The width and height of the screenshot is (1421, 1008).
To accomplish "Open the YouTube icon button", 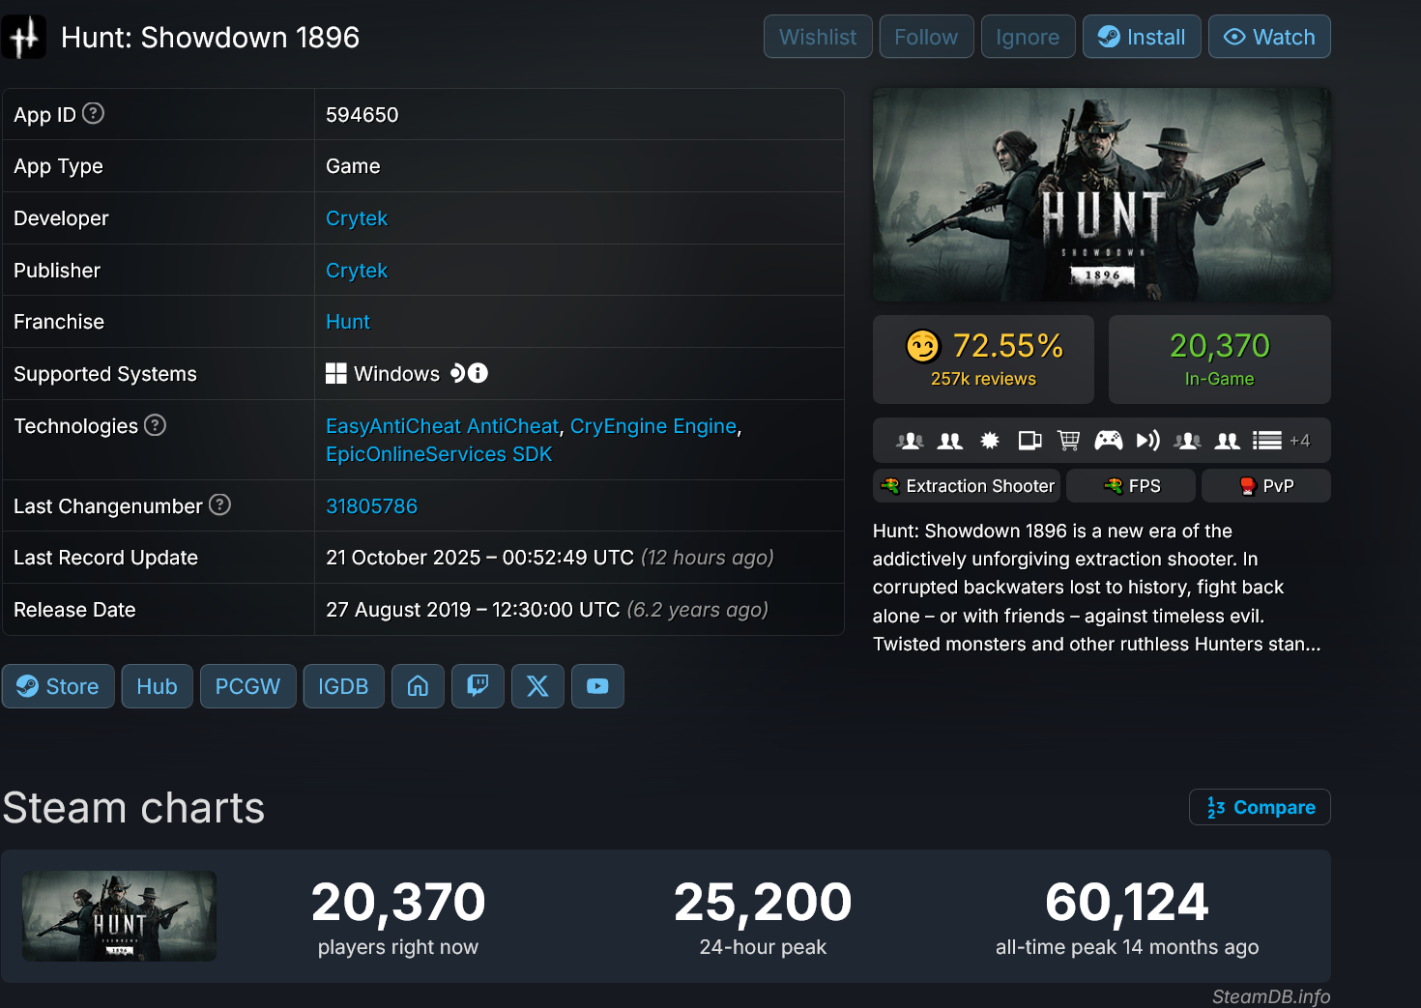I will click(x=597, y=686).
